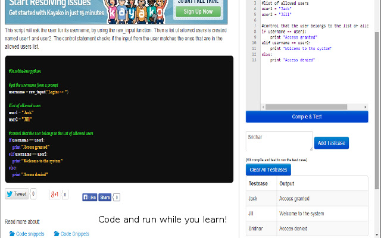381x238 pixels.
Task: Click 'Hit compile and test' hint text
Action: pos(276,160)
